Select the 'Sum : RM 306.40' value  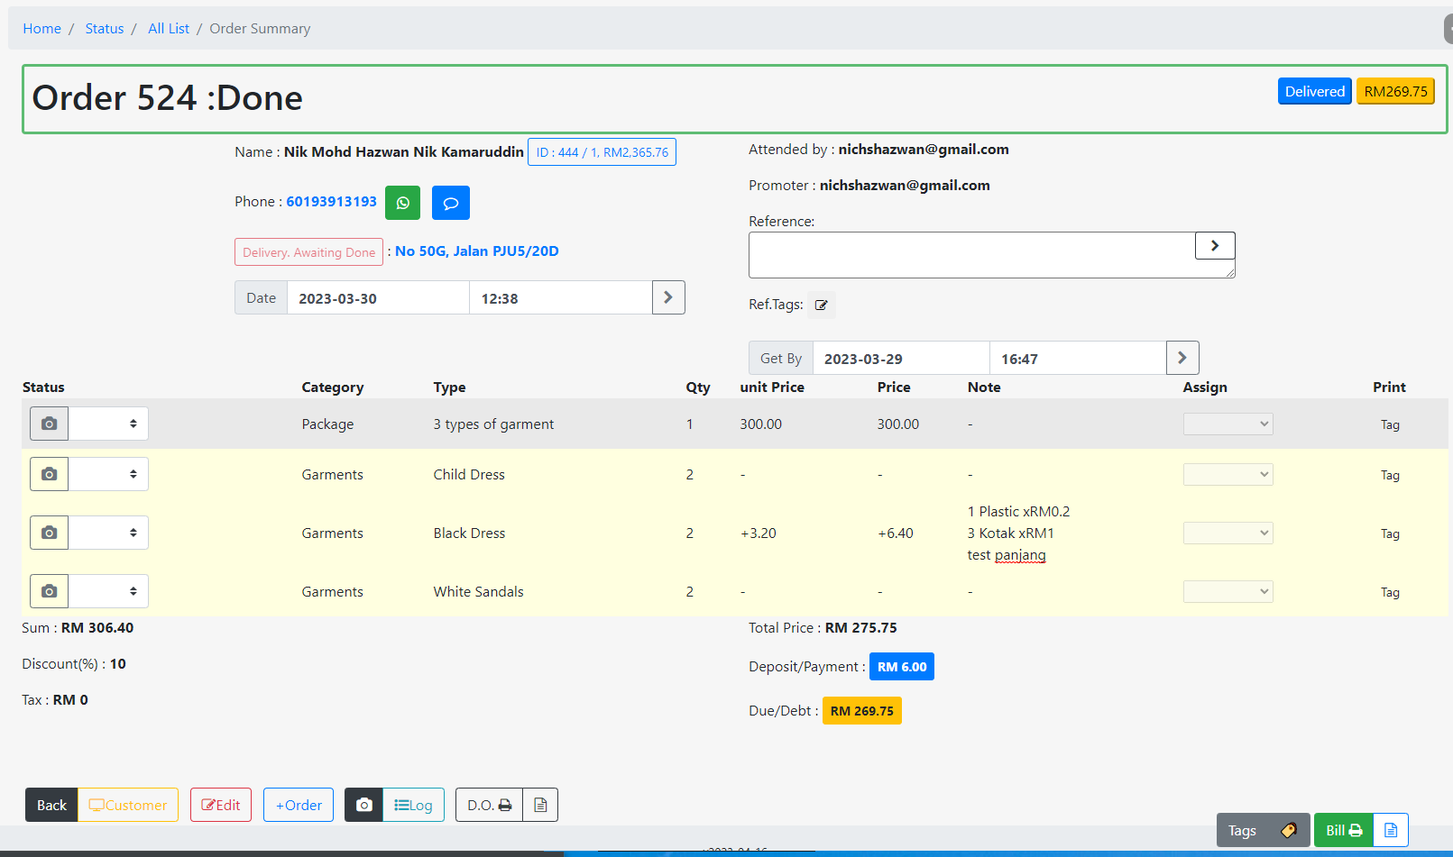coord(78,628)
